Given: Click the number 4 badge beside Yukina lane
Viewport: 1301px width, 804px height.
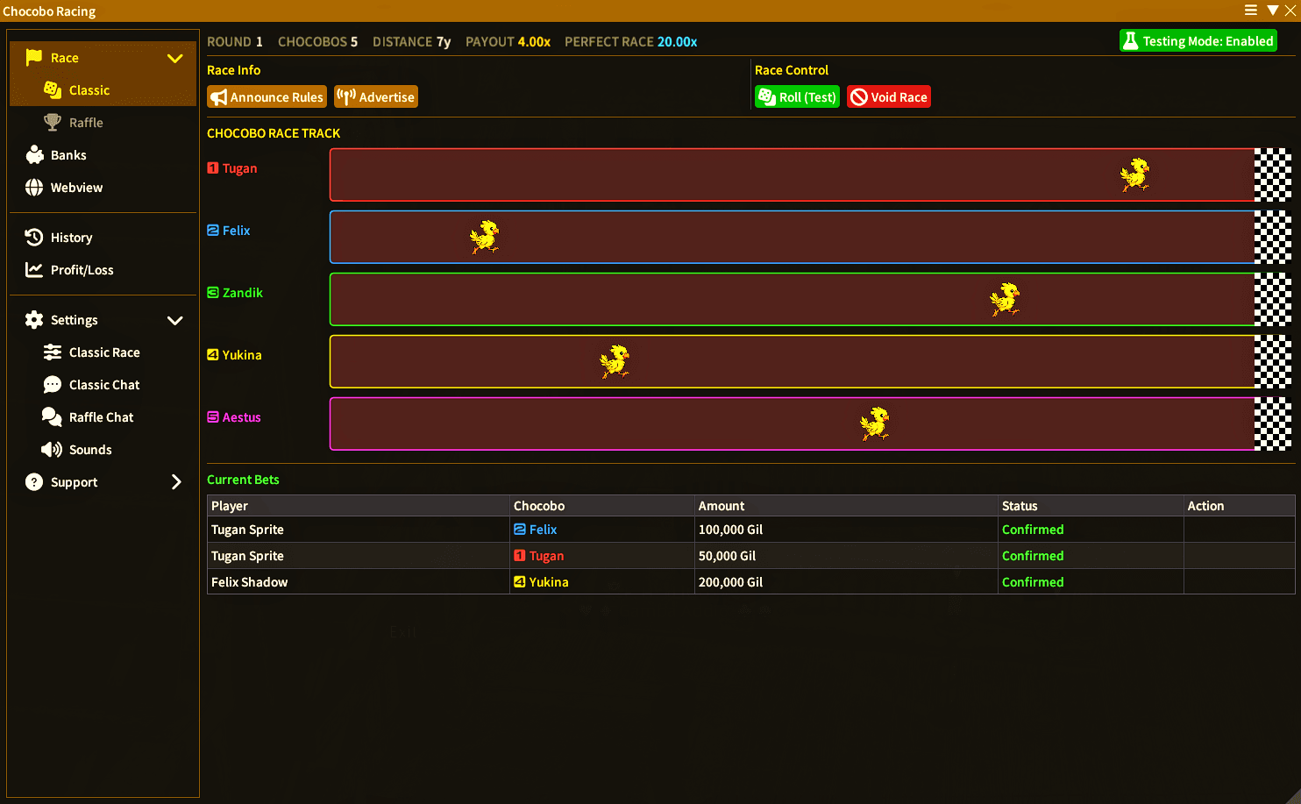Looking at the screenshot, I should coord(213,355).
